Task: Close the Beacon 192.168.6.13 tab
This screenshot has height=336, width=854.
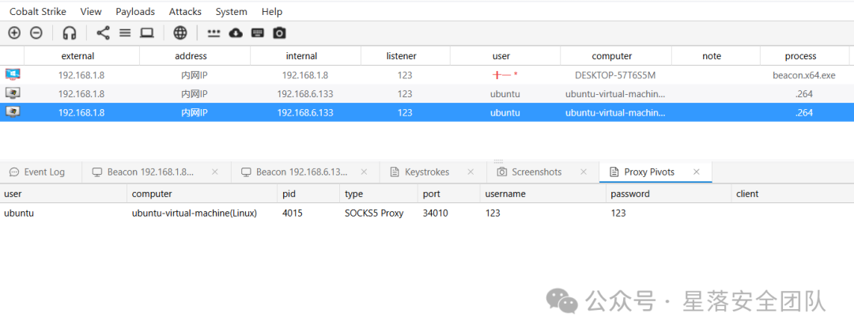Action: 365,172
